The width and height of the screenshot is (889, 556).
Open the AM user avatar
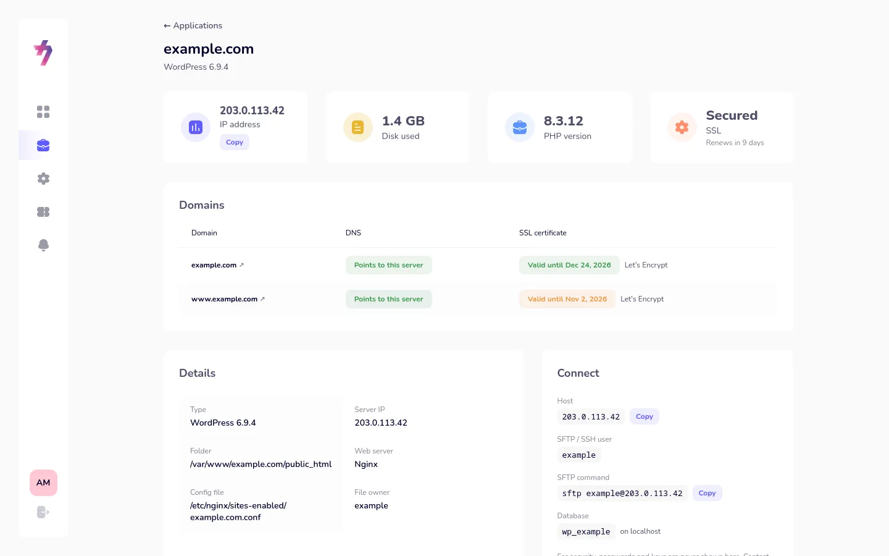[43, 482]
